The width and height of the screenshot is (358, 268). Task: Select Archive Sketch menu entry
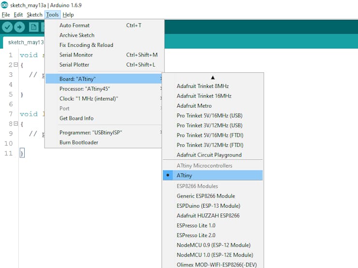point(104,35)
